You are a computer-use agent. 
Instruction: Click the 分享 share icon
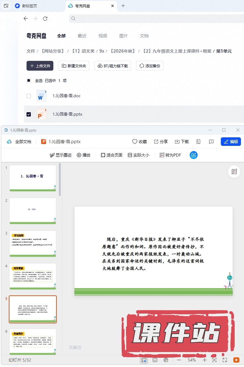click(x=161, y=142)
